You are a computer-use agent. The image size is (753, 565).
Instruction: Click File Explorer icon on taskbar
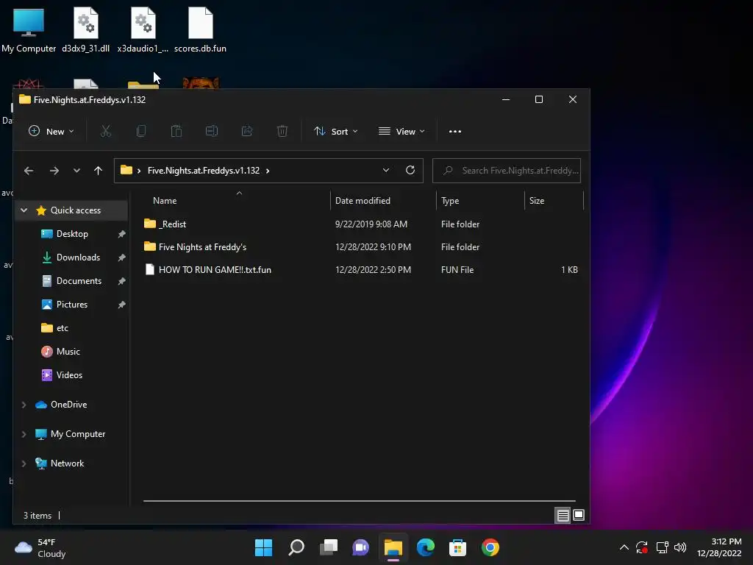pyautogui.click(x=393, y=547)
